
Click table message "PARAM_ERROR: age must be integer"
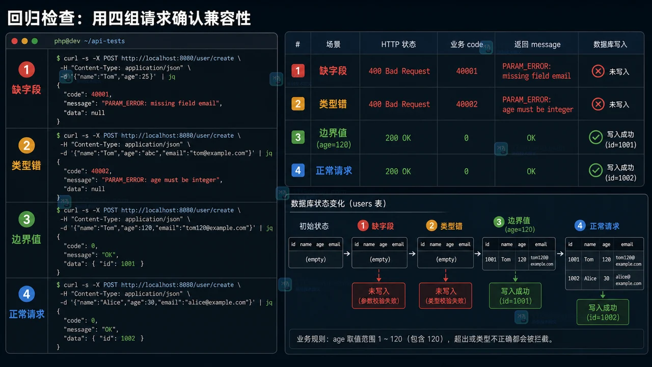537,104
